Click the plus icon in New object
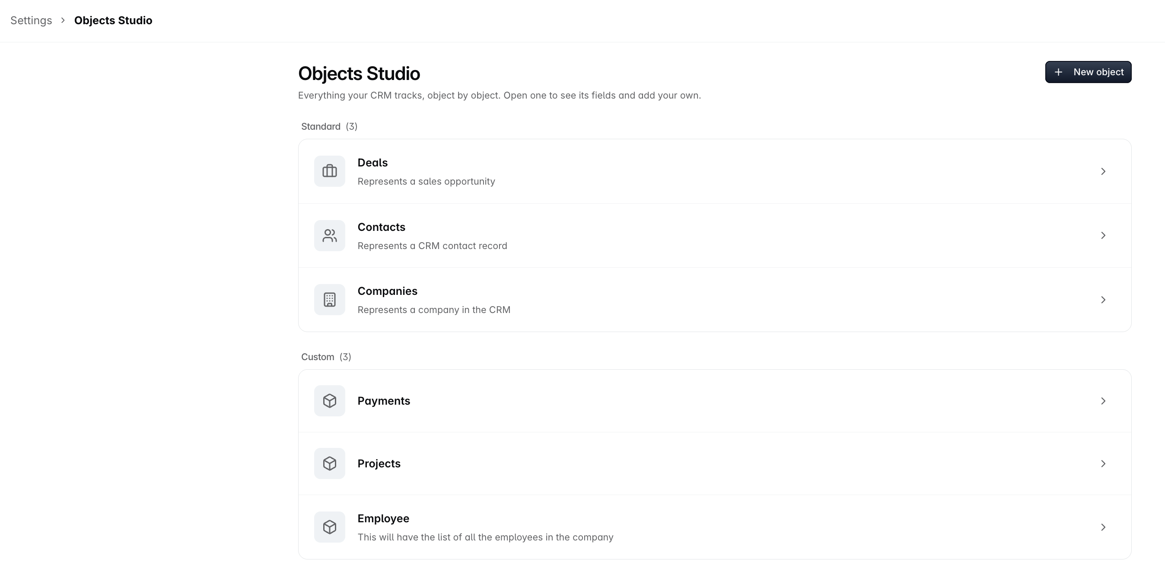 click(x=1058, y=72)
